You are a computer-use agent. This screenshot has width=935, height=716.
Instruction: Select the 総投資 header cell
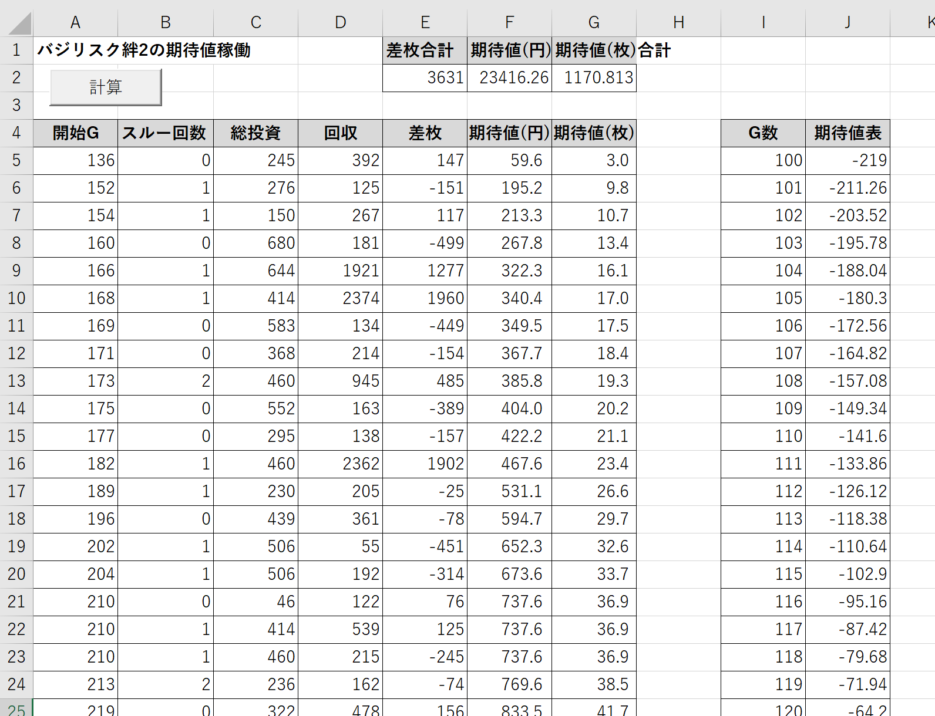point(255,133)
